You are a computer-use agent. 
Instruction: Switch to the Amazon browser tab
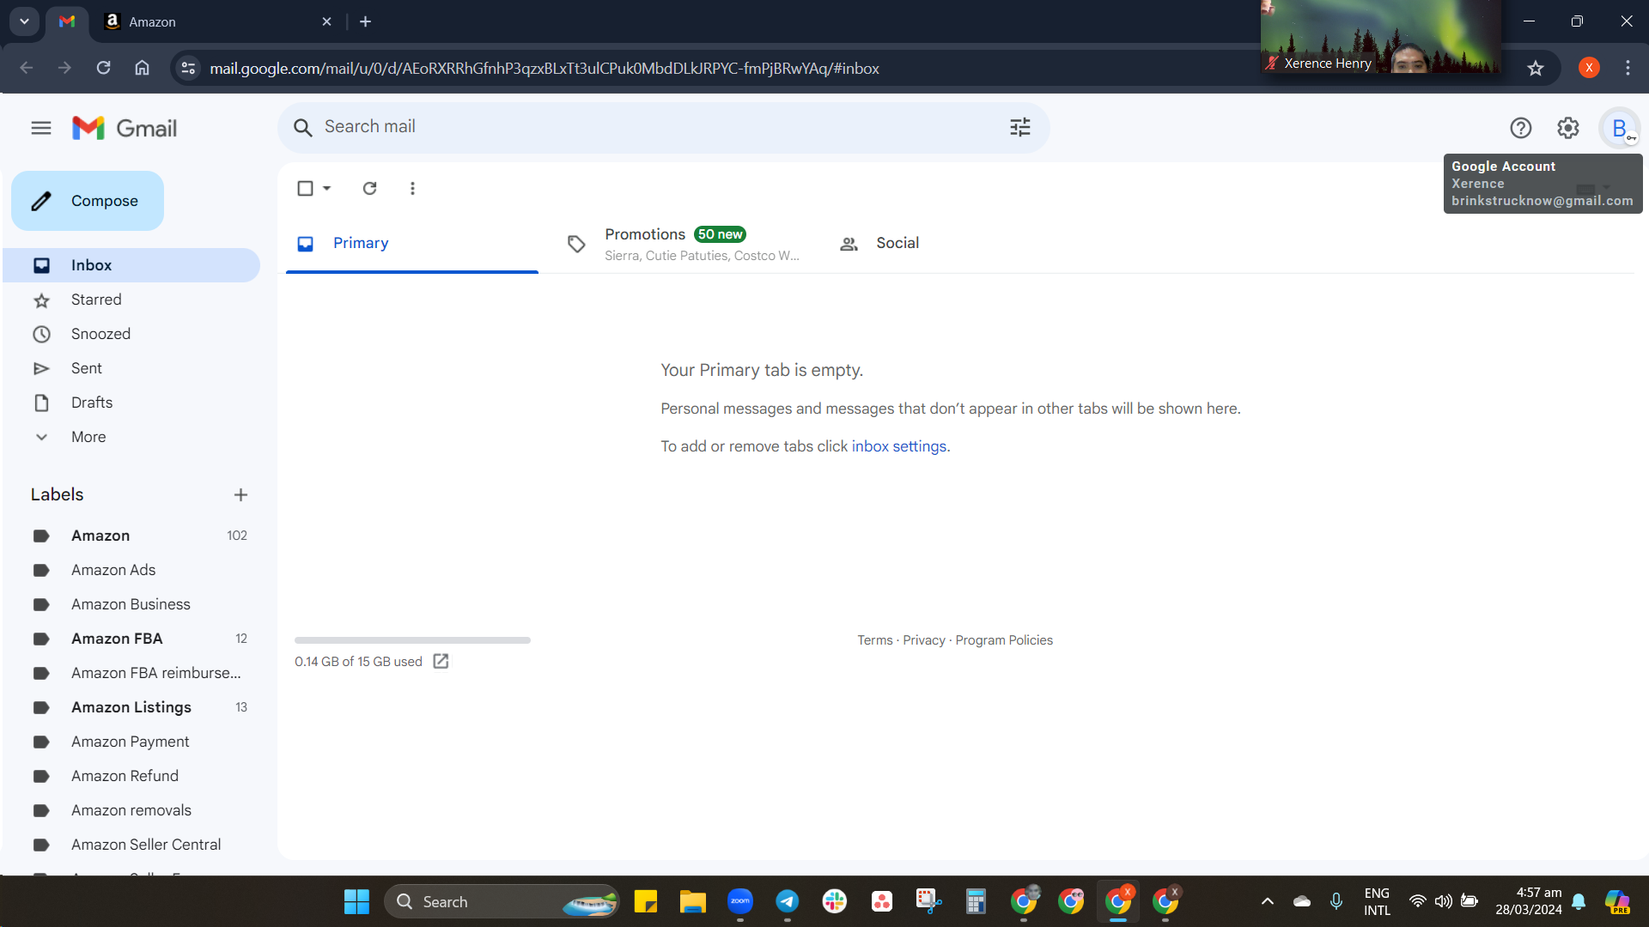pos(218,21)
